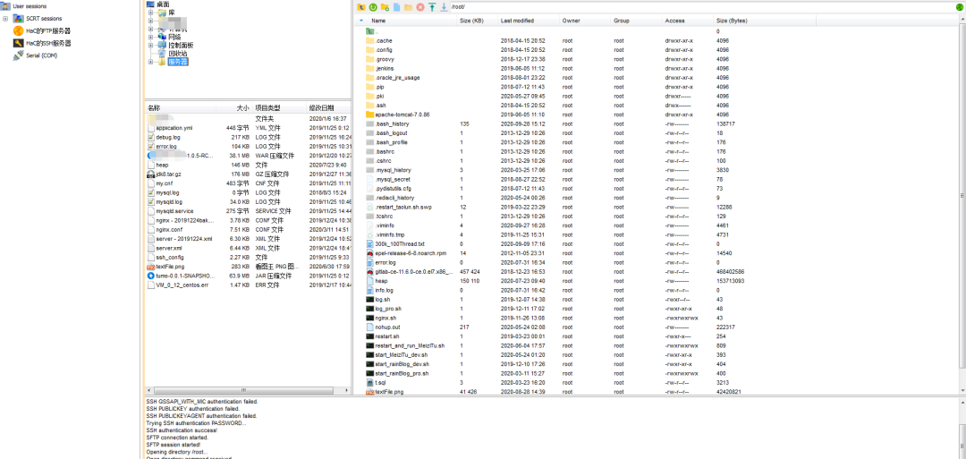
Task: Select remote file heap
Action: coord(376,281)
